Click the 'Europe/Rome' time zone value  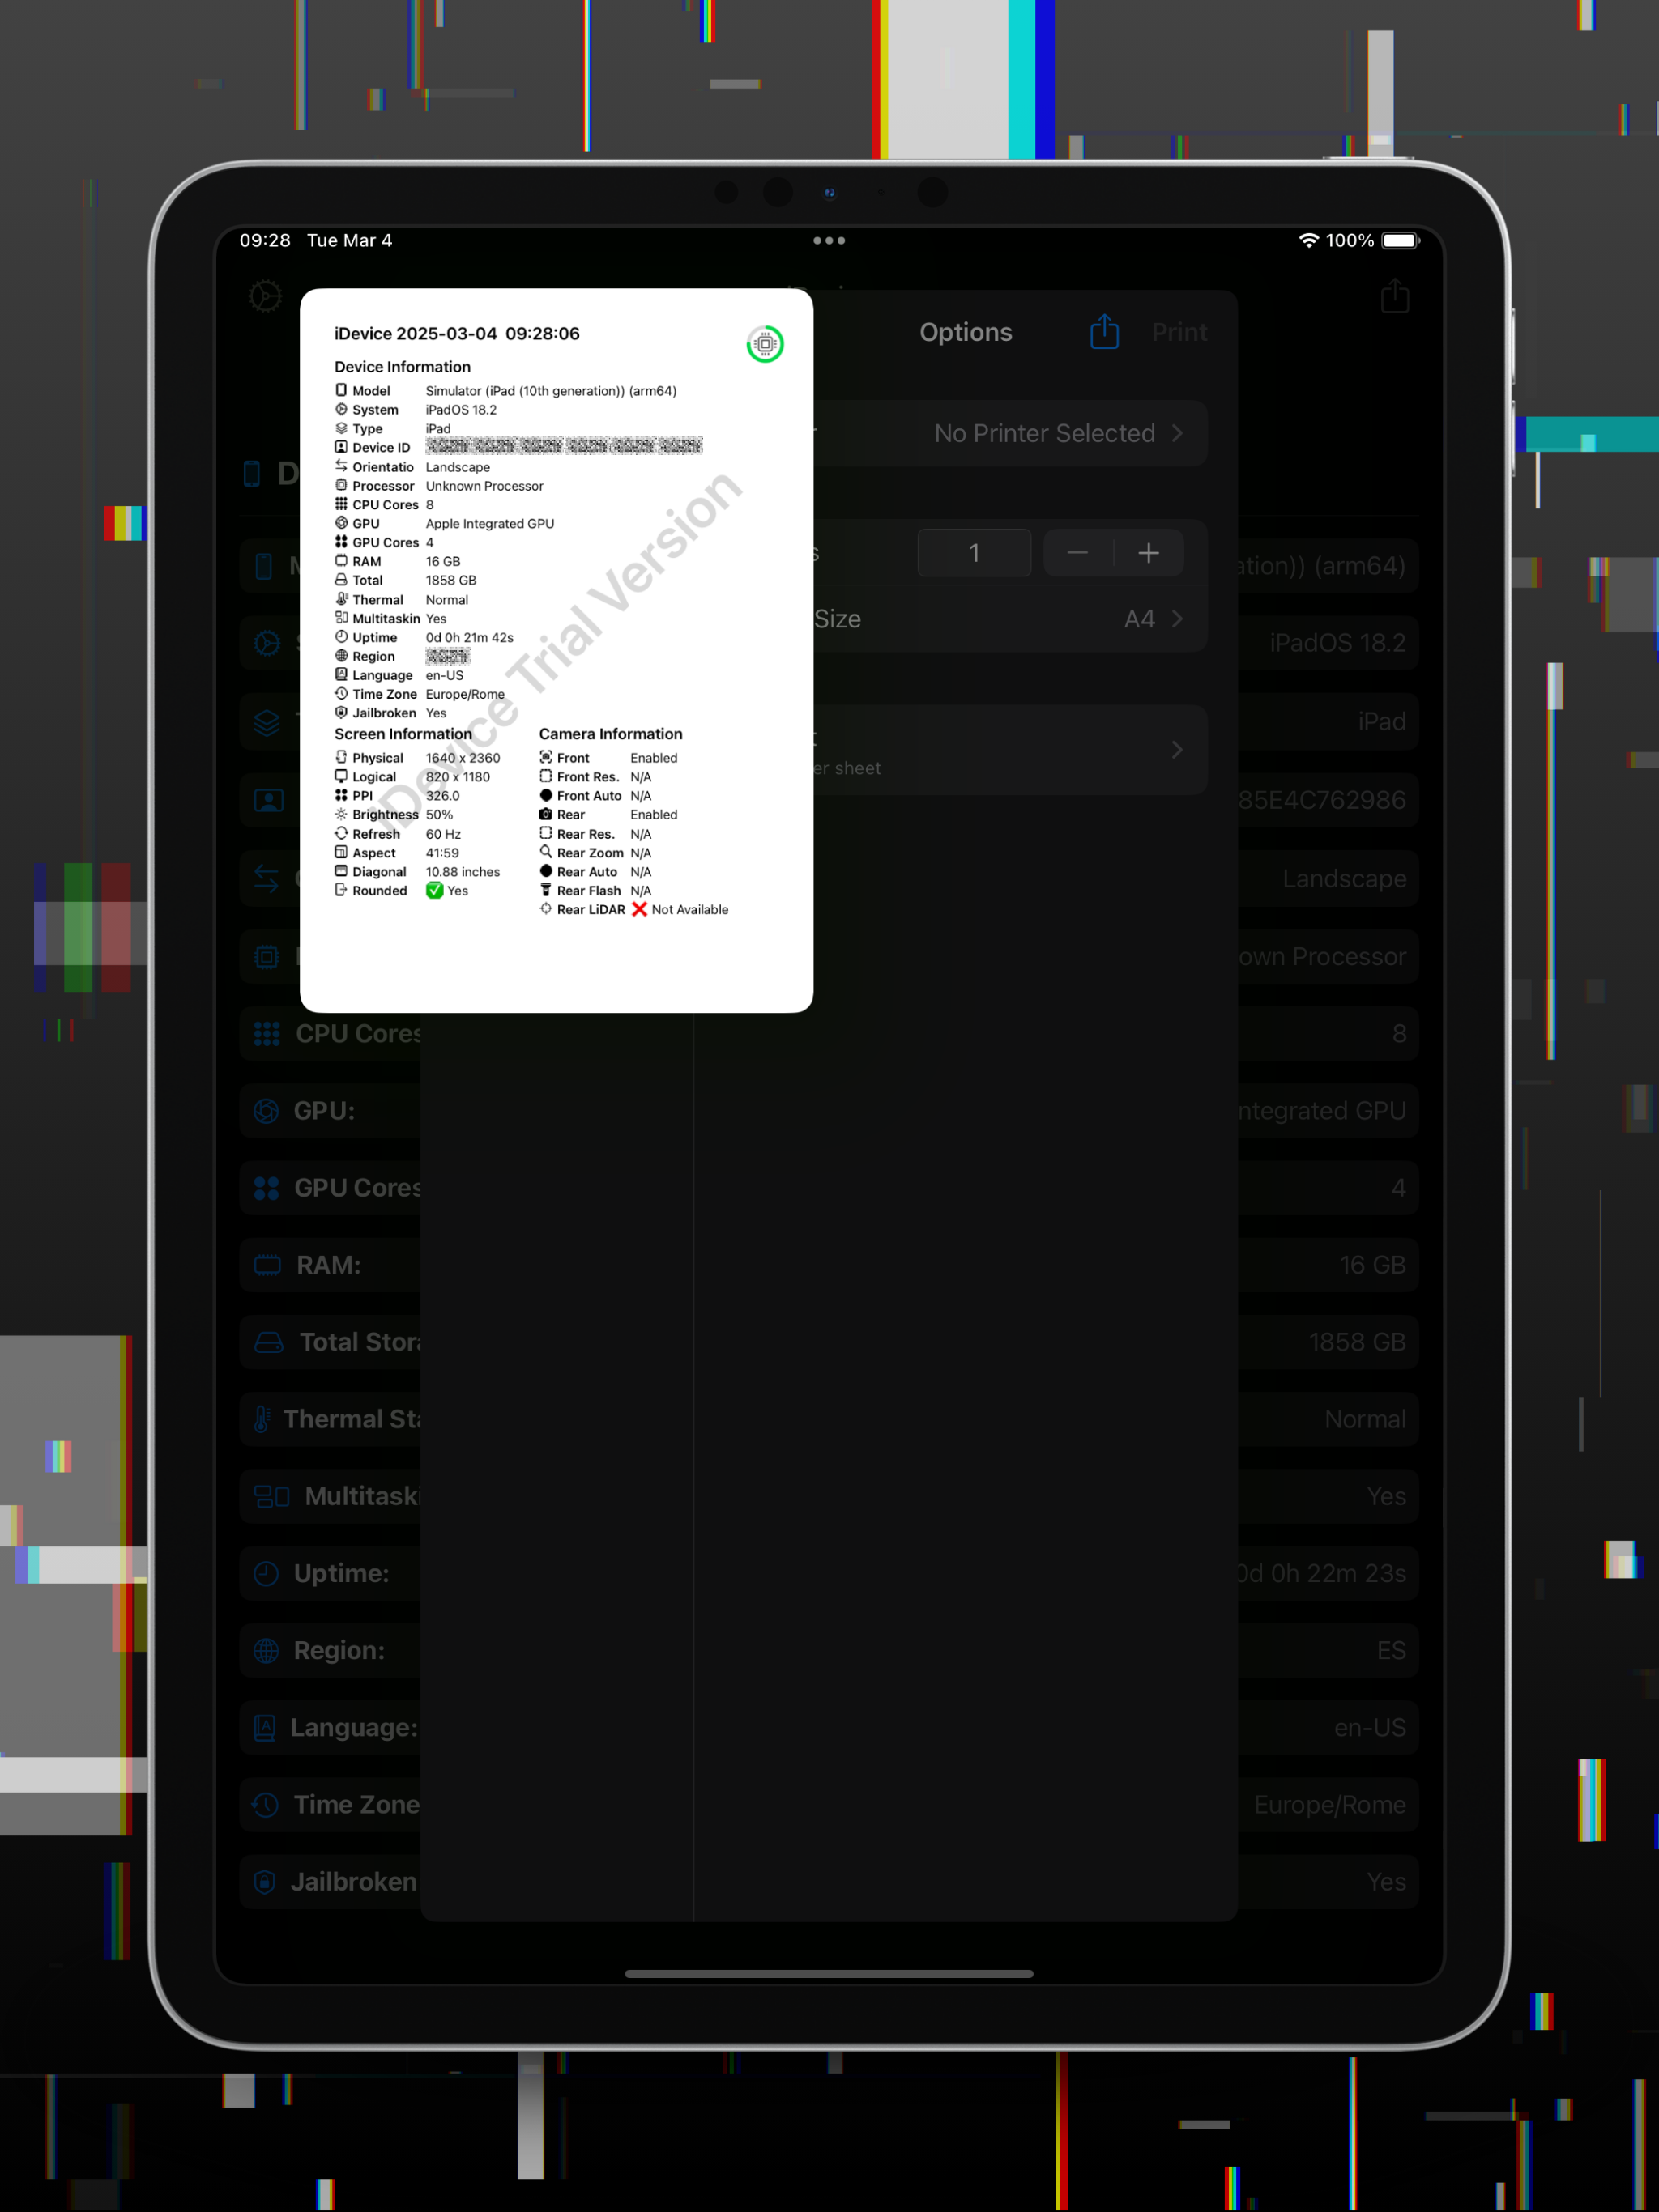[x=1330, y=1804]
